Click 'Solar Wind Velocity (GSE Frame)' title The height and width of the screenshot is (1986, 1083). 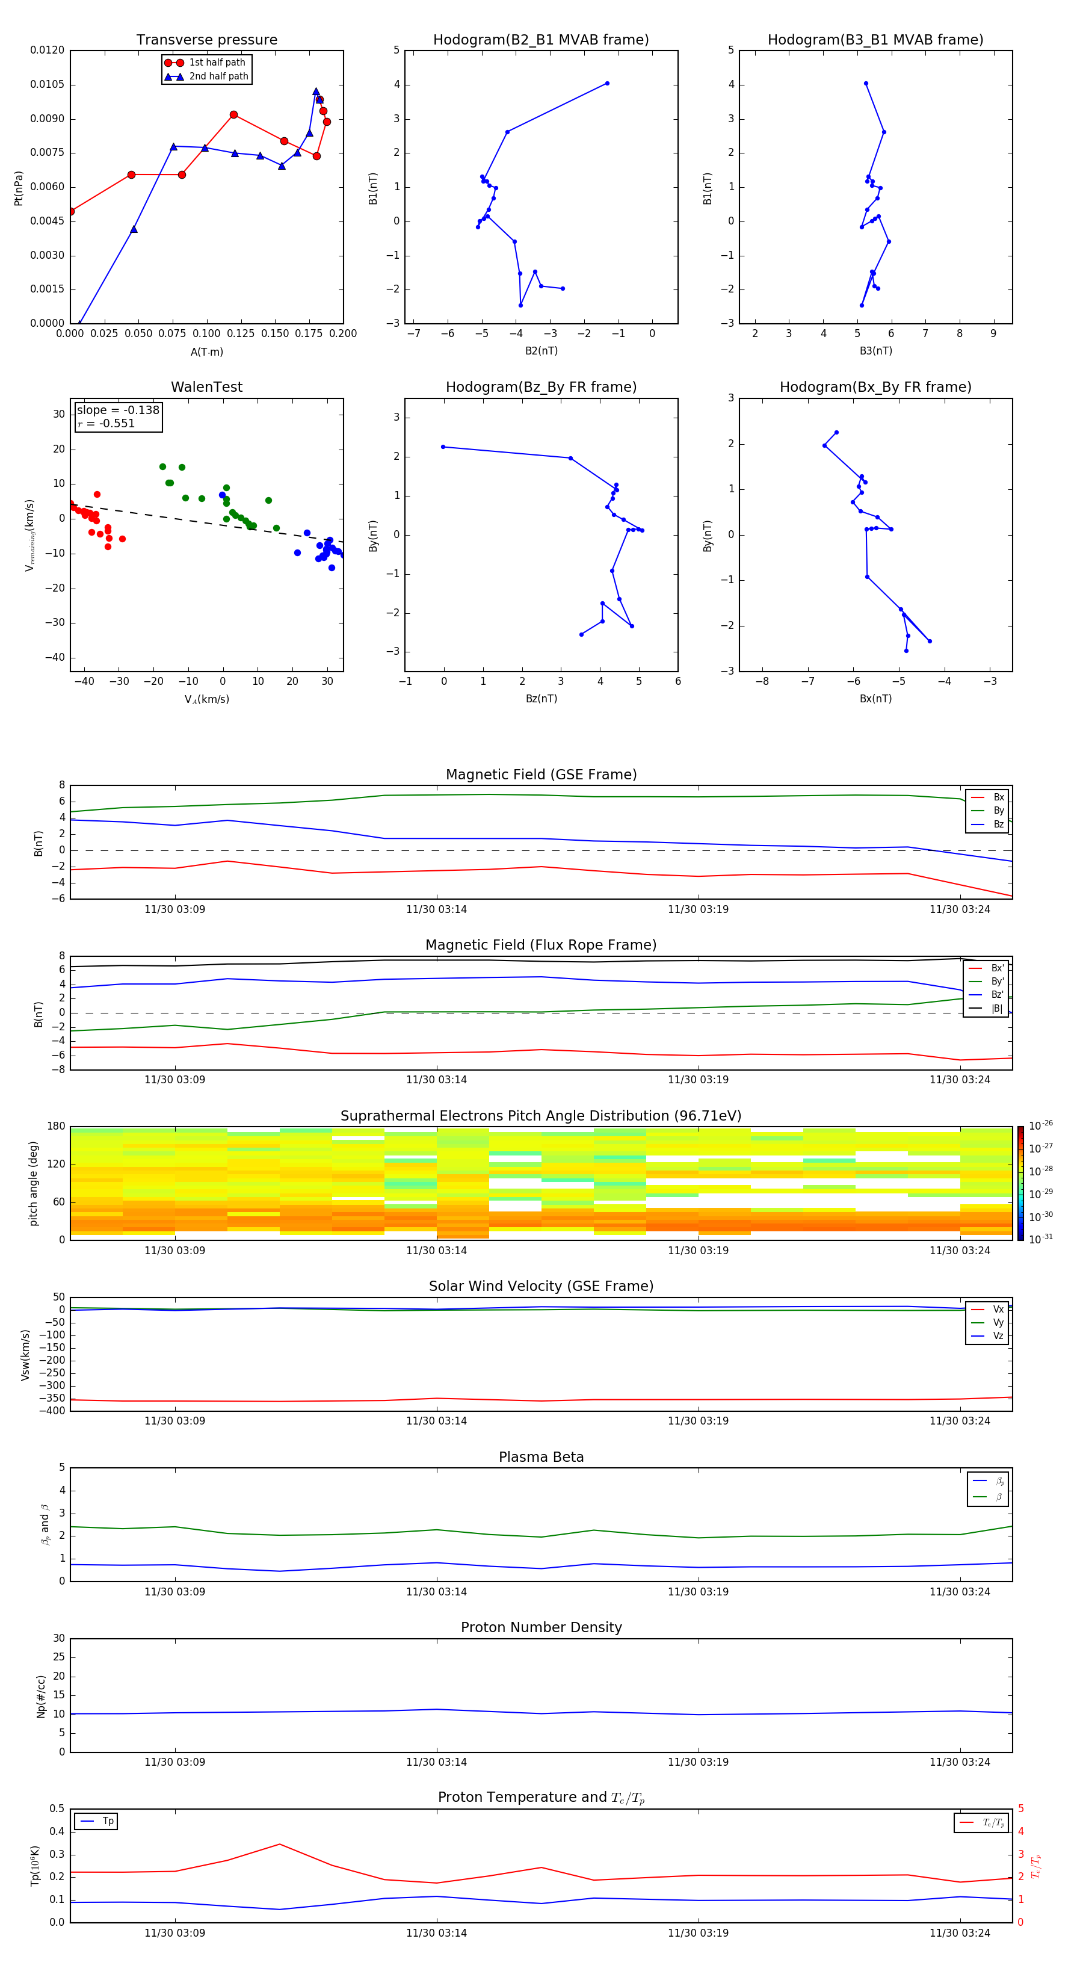pos(541,1286)
